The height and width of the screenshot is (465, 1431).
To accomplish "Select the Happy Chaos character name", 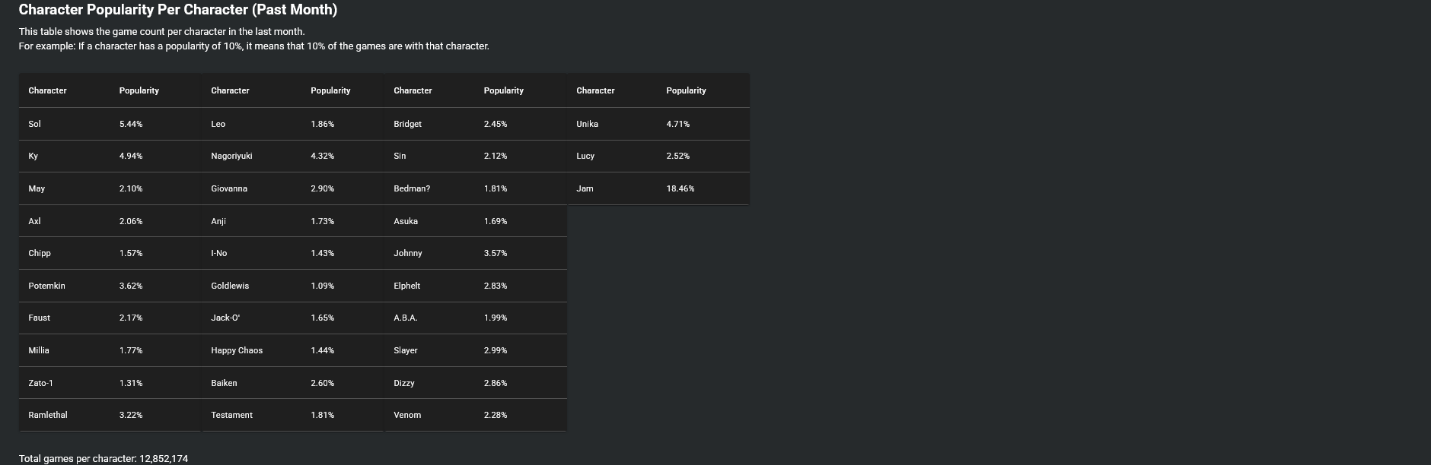I will (x=237, y=350).
